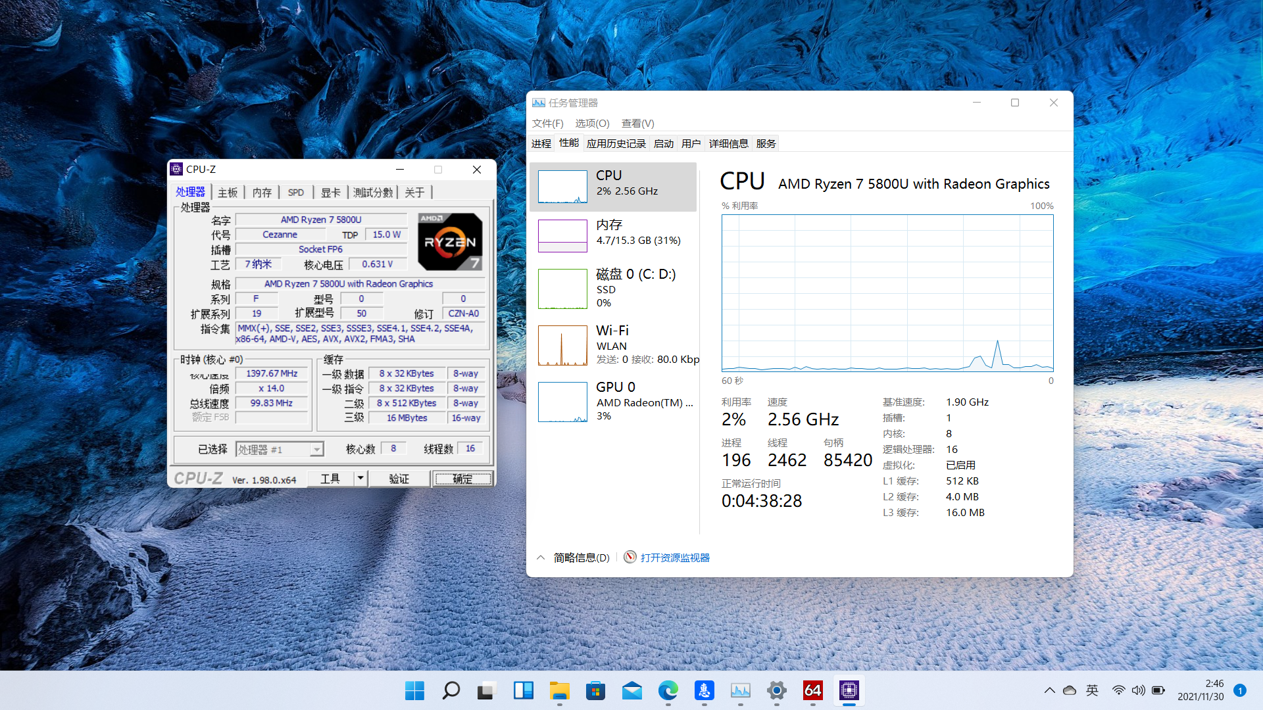Switch to CPU-Z taskbar icon
This screenshot has width=1263, height=710.
[x=849, y=690]
